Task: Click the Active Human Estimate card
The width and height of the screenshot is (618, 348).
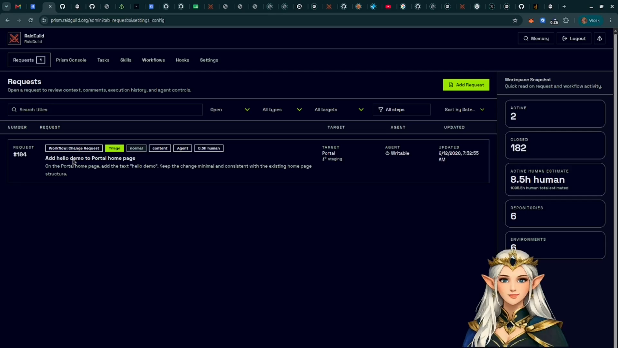Action: click(x=555, y=179)
